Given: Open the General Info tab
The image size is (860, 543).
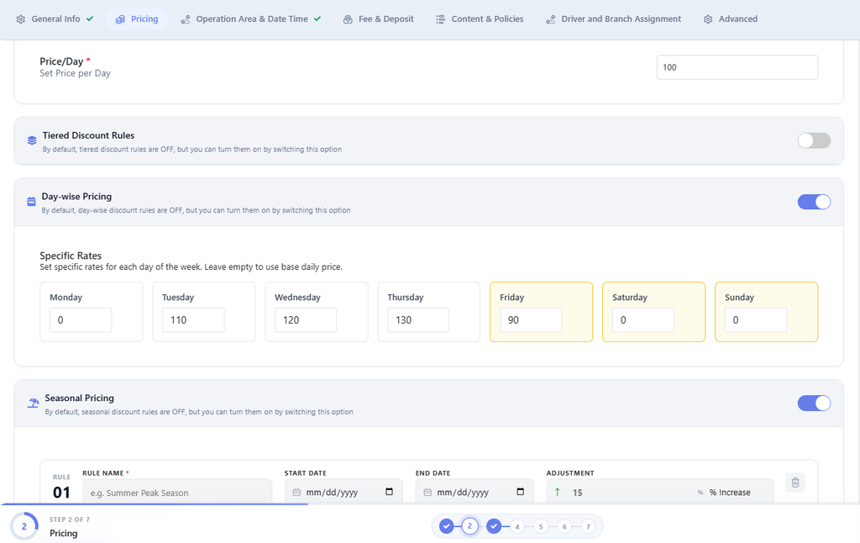Looking at the screenshot, I should pos(55,18).
